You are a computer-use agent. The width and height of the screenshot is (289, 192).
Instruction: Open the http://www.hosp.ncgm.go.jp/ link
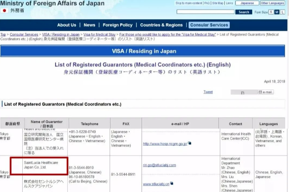(165, 144)
